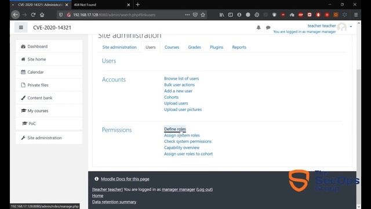Open Firefox account icon
The width and height of the screenshot is (371, 209).
click(239, 15)
